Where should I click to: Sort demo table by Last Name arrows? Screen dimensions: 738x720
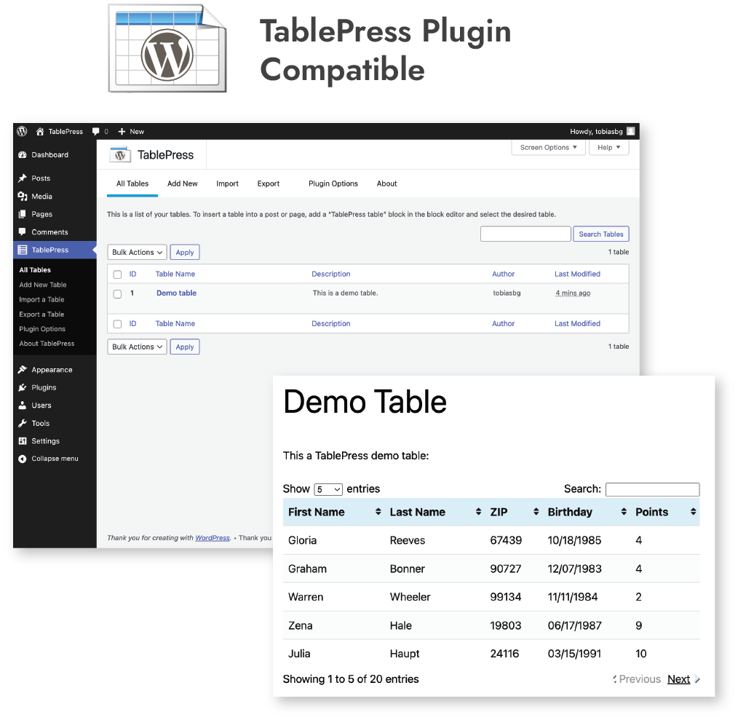coord(478,512)
